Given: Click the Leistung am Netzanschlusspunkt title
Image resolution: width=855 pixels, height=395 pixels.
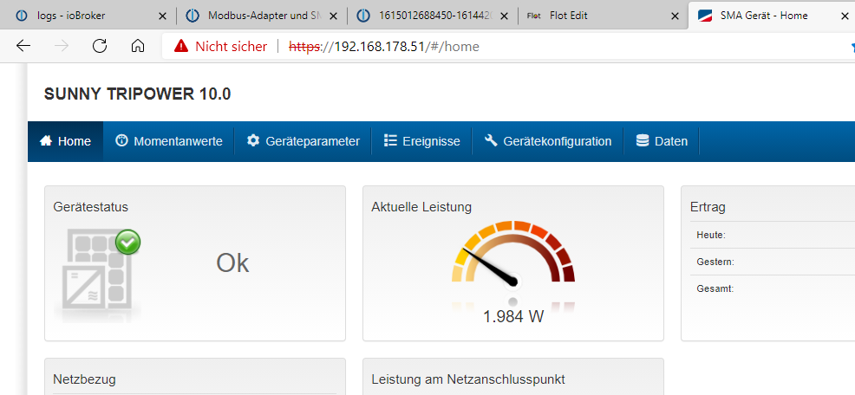Looking at the screenshot, I should pyautogui.click(x=468, y=379).
